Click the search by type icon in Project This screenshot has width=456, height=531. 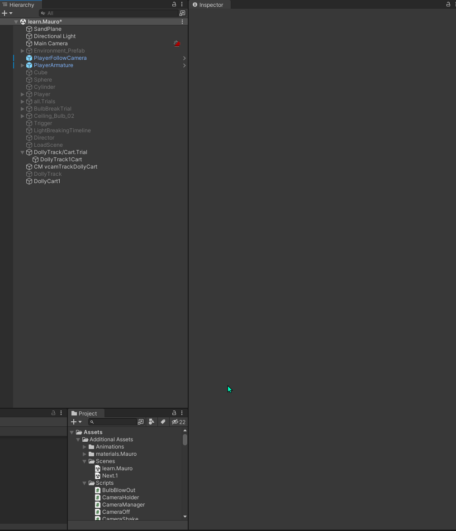pyautogui.click(x=152, y=422)
